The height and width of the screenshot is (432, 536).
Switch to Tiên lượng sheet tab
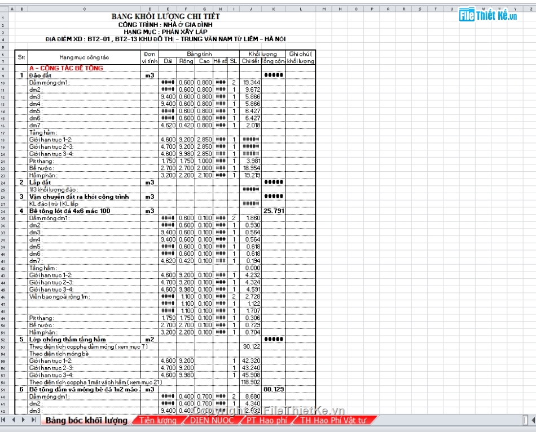point(158,420)
